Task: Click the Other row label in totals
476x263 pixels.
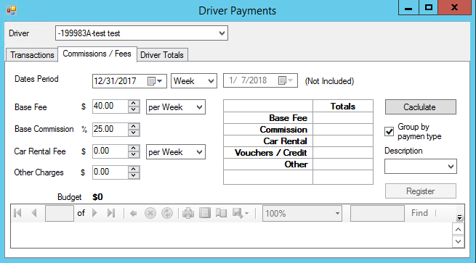Action: (x=268, y=164)
